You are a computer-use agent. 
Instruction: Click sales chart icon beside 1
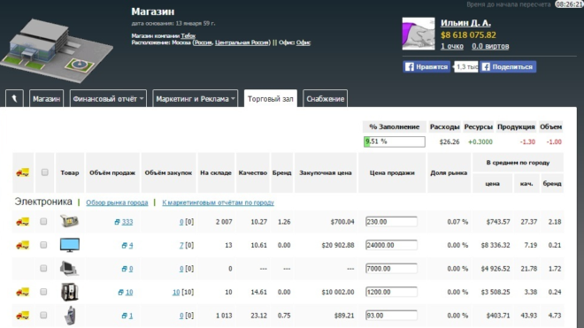(125, 316)
